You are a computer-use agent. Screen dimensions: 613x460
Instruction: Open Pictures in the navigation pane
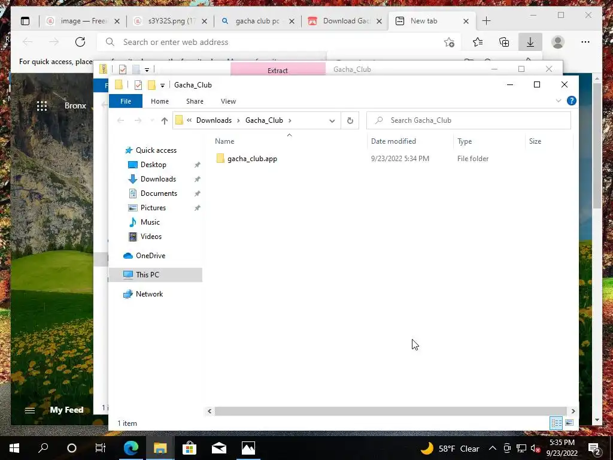[153, 208]
